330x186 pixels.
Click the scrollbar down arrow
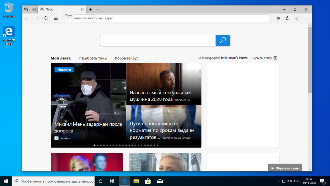[x=310, y=169]
